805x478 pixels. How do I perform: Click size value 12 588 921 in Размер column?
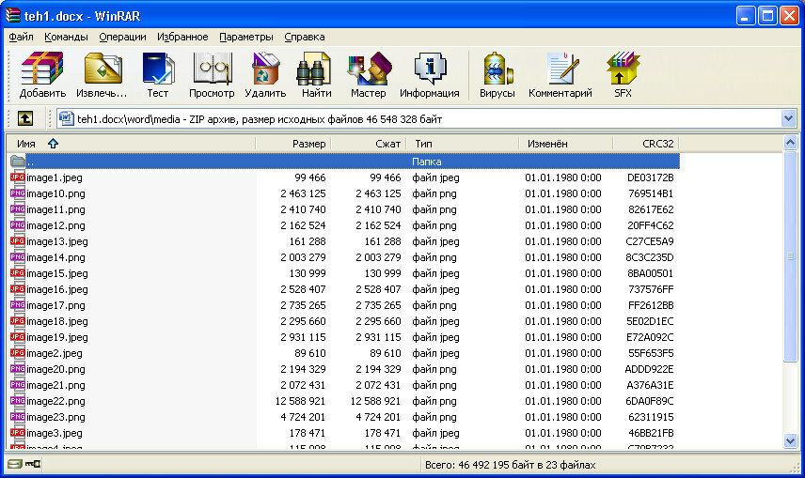coord(300,401)
